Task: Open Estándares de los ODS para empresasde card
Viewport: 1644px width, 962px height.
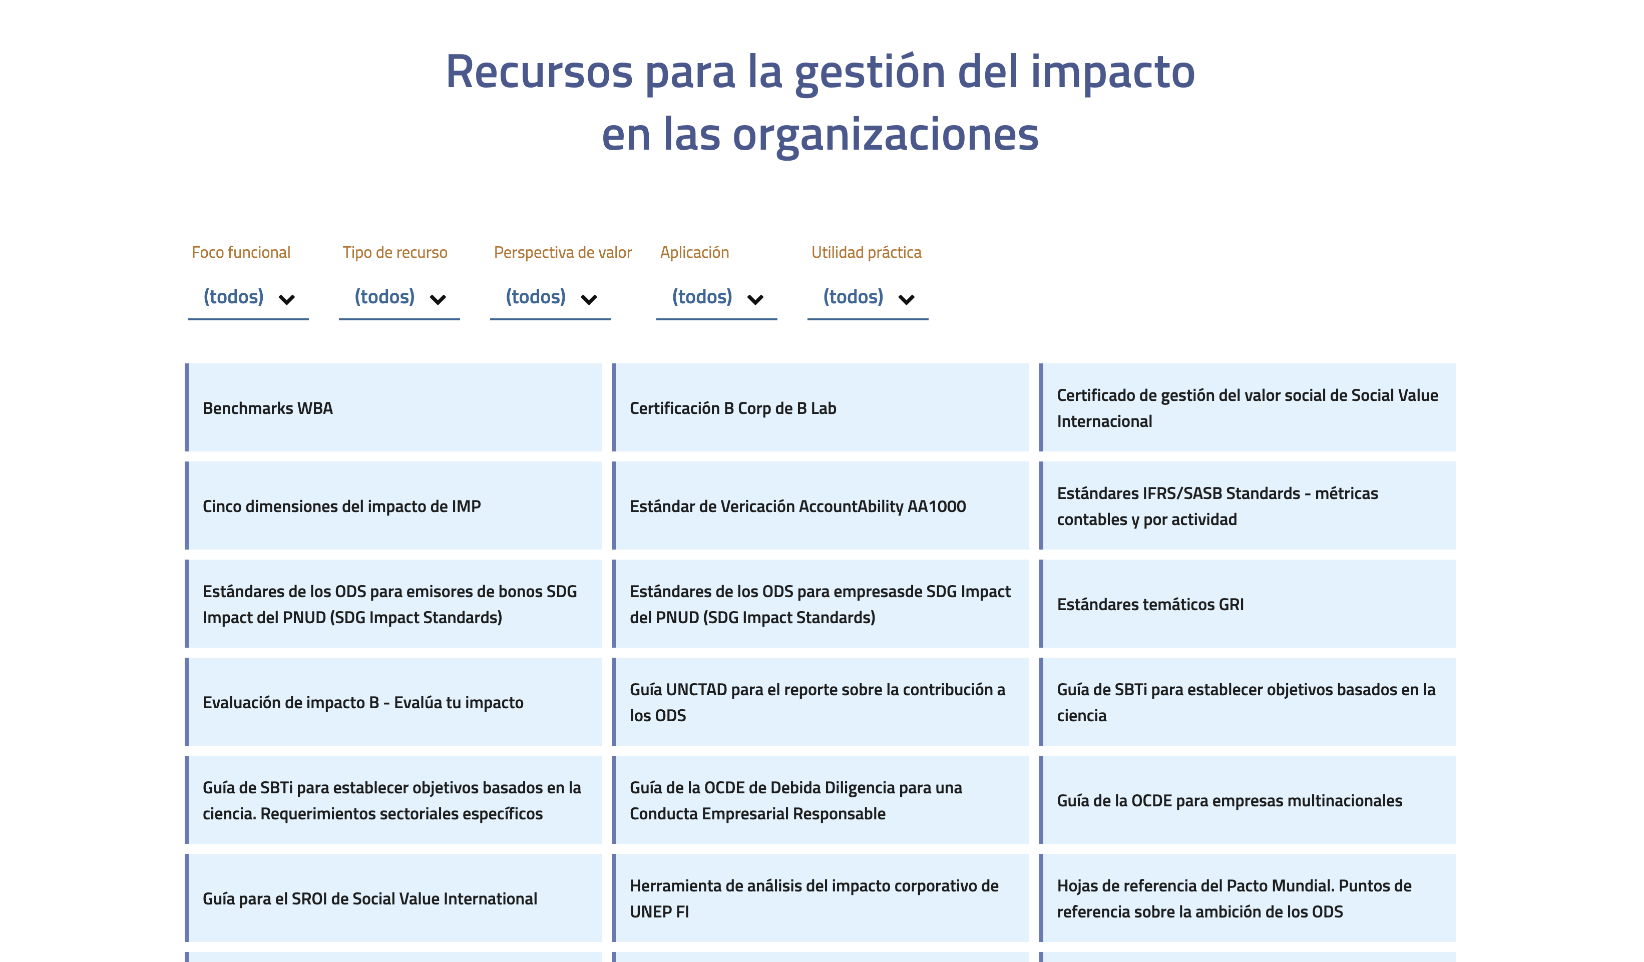Action: click(820, 604)
